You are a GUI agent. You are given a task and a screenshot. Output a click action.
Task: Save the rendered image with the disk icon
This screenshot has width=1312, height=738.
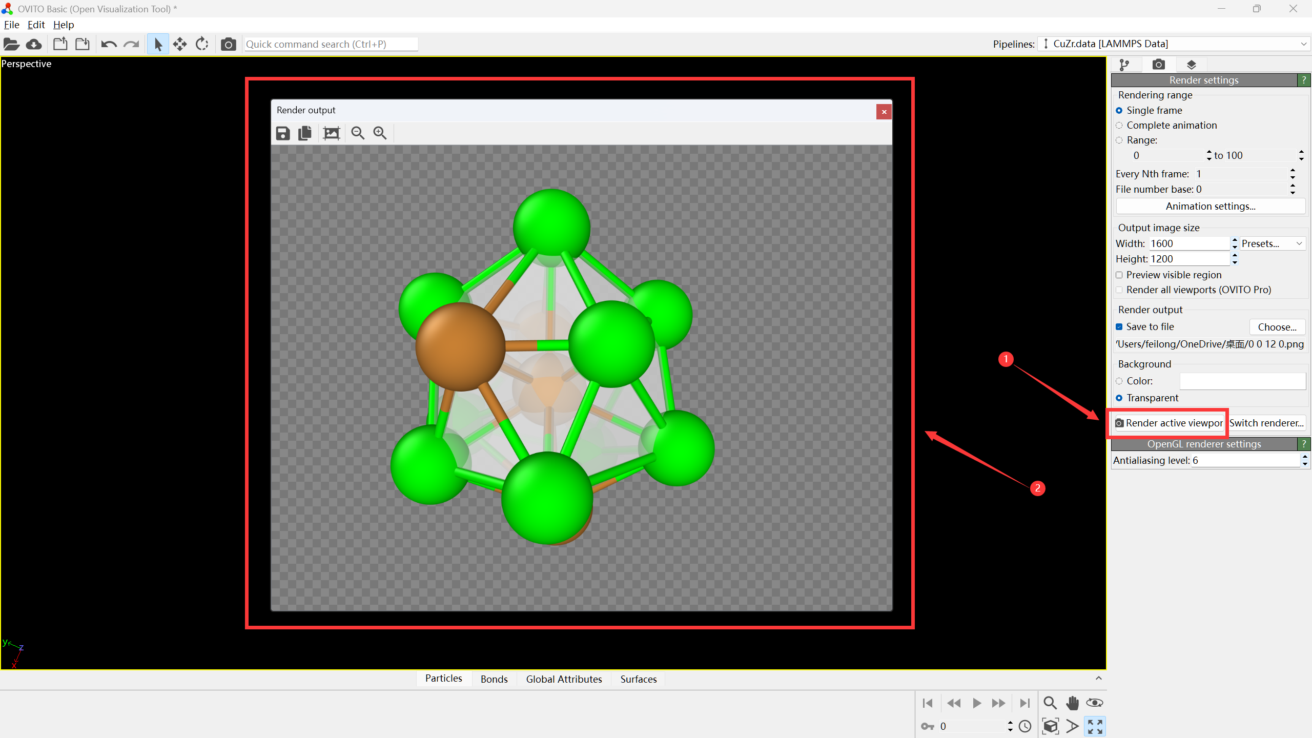282,133
